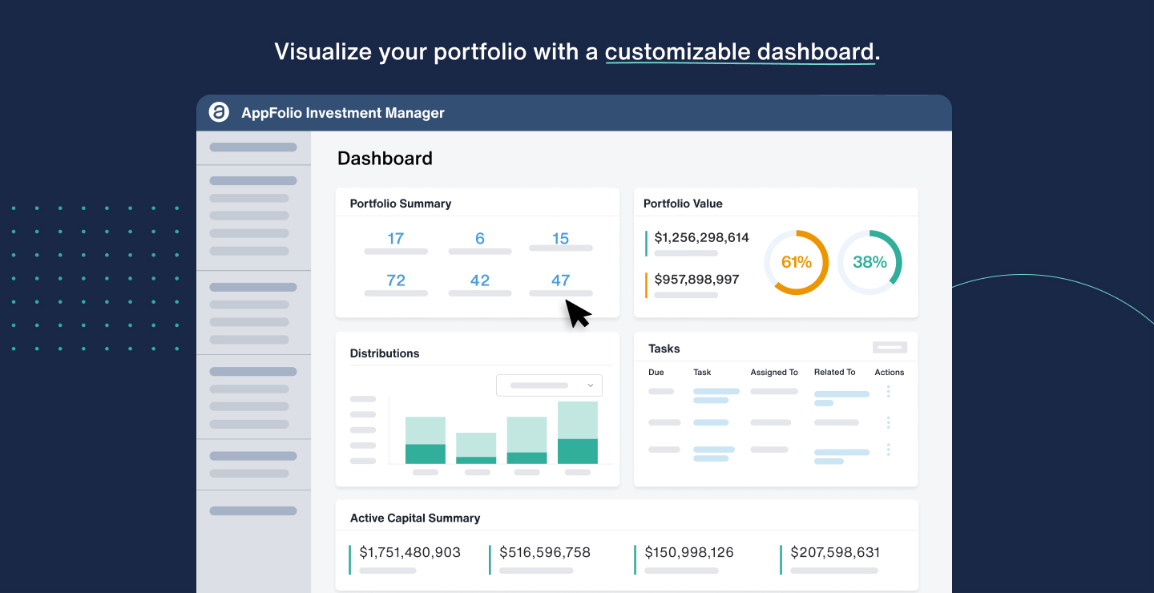
Task: Click the button in the Tasks panel header
Action: 890,347
